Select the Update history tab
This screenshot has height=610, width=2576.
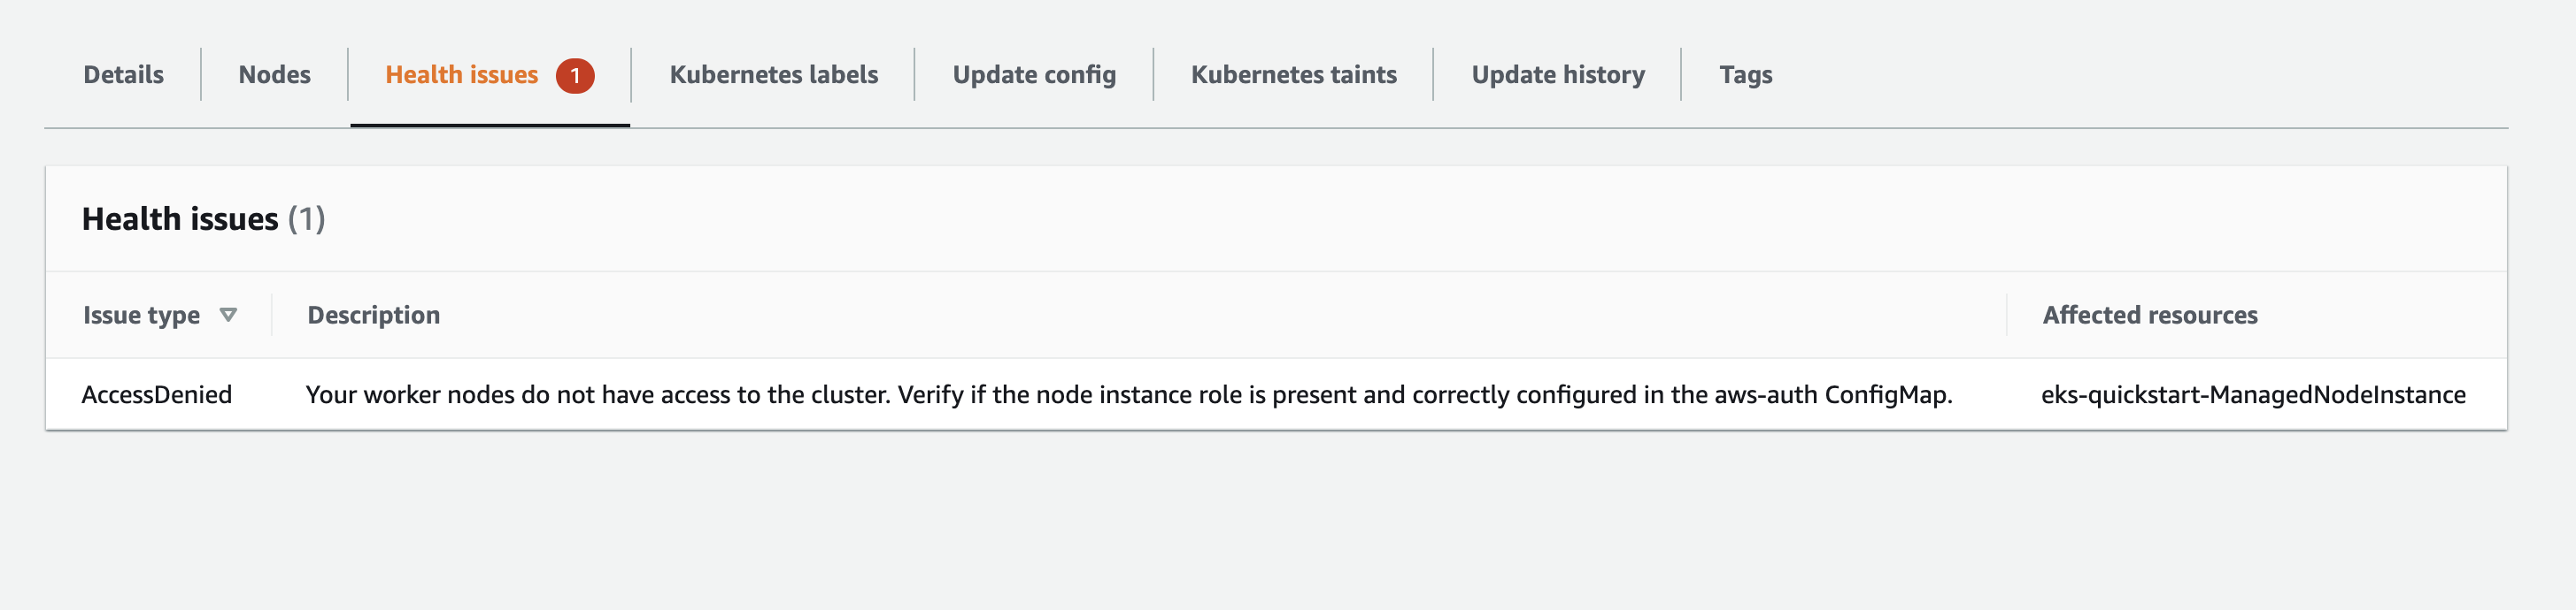pyautogui.click(x=1557, y=74)
